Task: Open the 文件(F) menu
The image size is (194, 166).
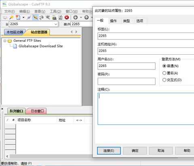Action: click(9, 11)
